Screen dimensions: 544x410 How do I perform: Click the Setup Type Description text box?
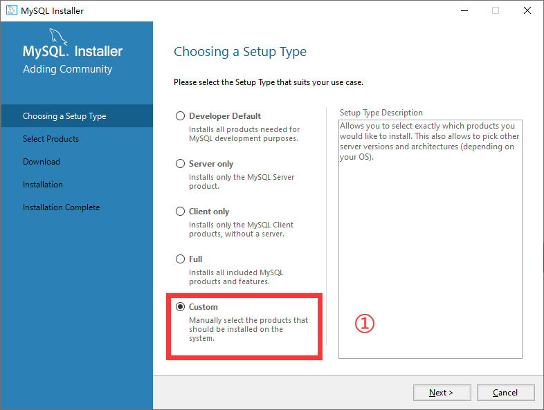(x=430, y=239)
